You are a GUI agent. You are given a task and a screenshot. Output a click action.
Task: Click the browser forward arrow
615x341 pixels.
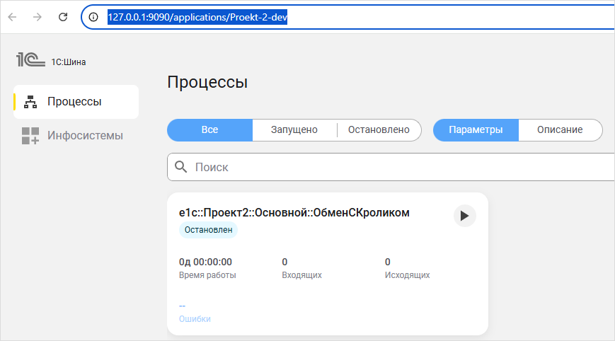click(38, 17)
